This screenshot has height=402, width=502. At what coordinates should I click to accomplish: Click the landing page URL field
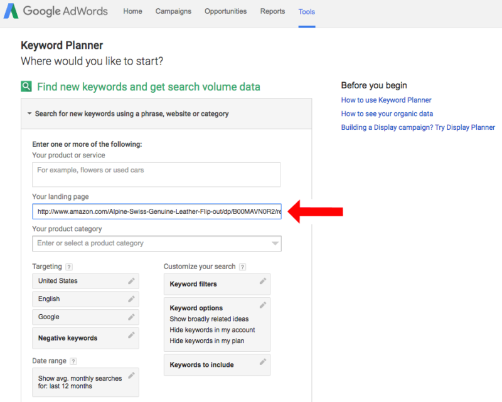pyautogui.click(x=157, y=211)
